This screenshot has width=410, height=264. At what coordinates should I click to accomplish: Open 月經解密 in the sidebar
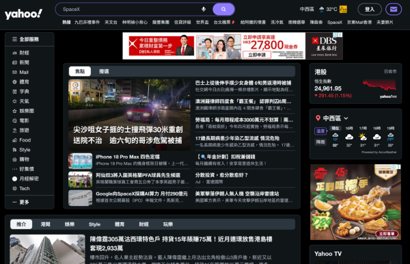[x=29, y=179]
